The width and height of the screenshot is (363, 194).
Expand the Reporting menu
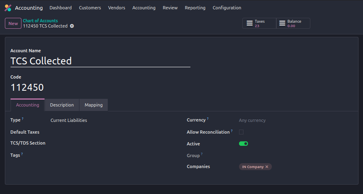tap(195, 8)
